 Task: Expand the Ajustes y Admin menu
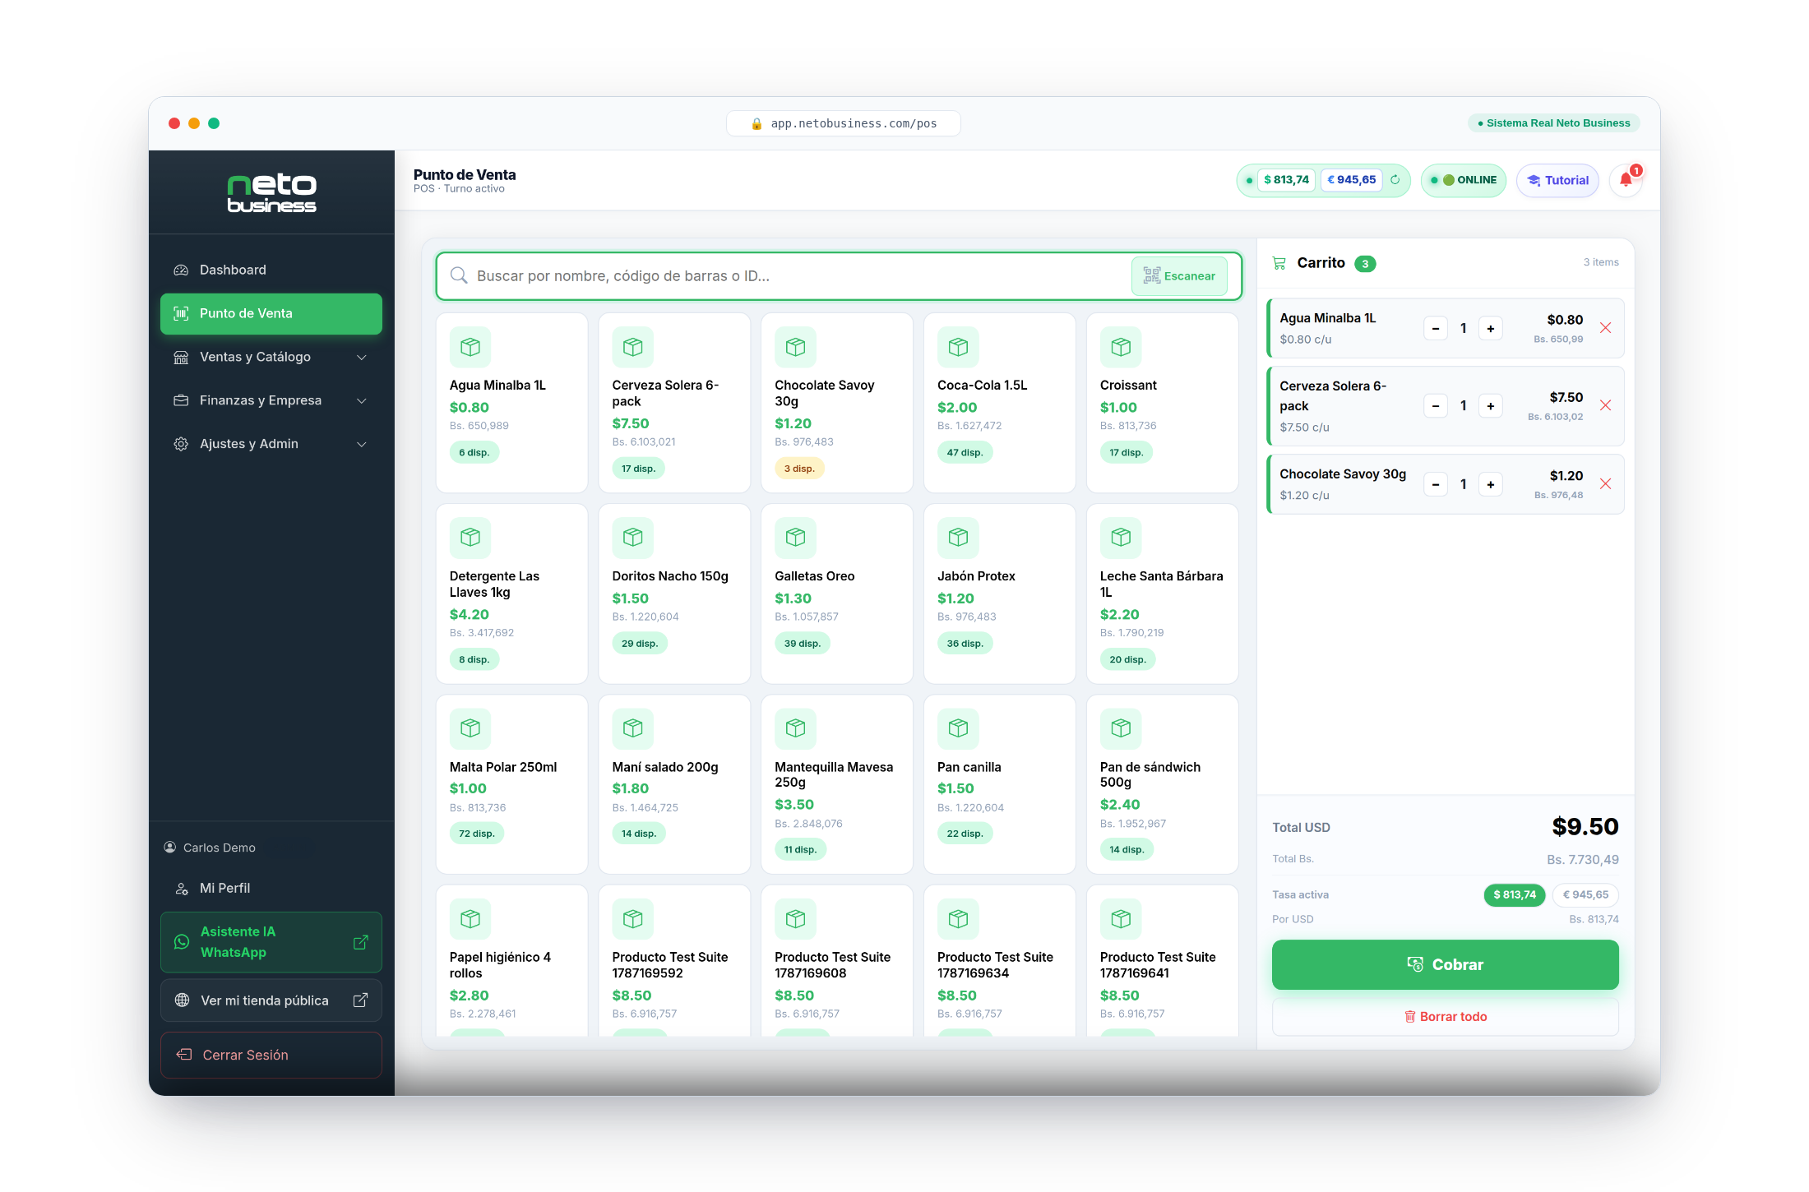click(271, 444)
